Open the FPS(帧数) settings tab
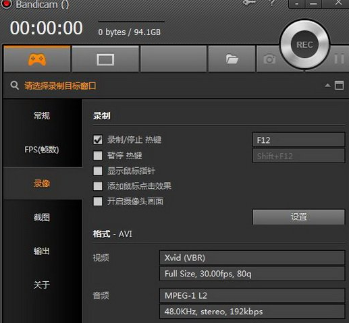 (42, 150)
